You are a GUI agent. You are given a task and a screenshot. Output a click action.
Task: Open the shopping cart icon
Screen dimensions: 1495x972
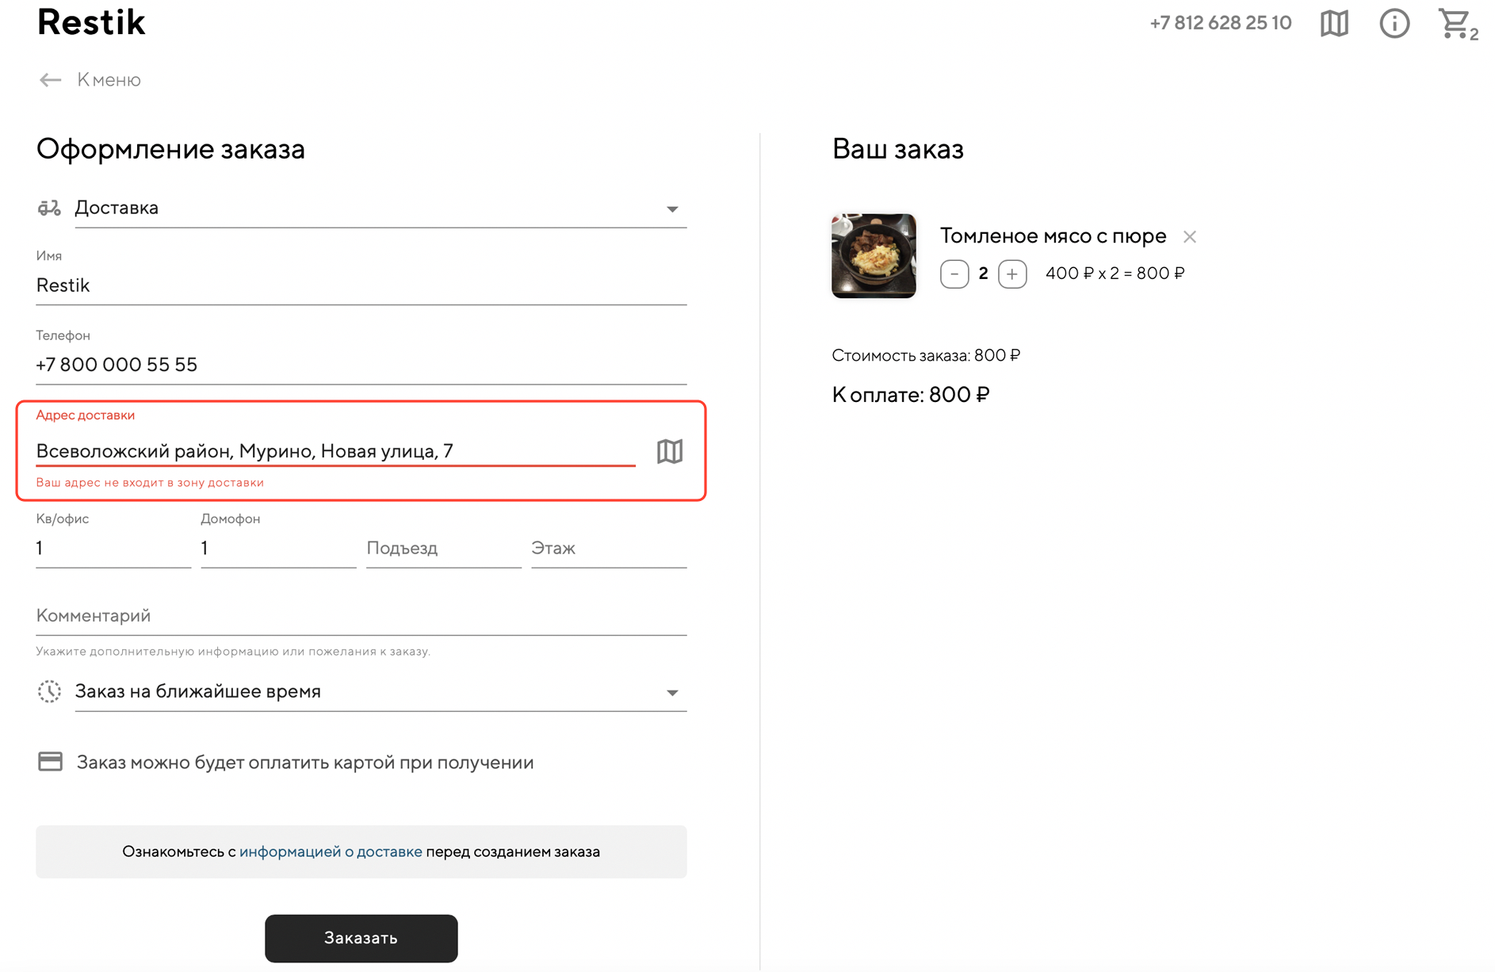(1455, 24)
